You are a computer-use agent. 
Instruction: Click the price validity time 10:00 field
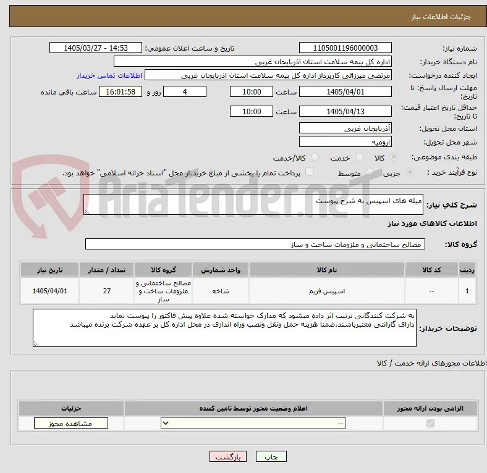(252, 111)
